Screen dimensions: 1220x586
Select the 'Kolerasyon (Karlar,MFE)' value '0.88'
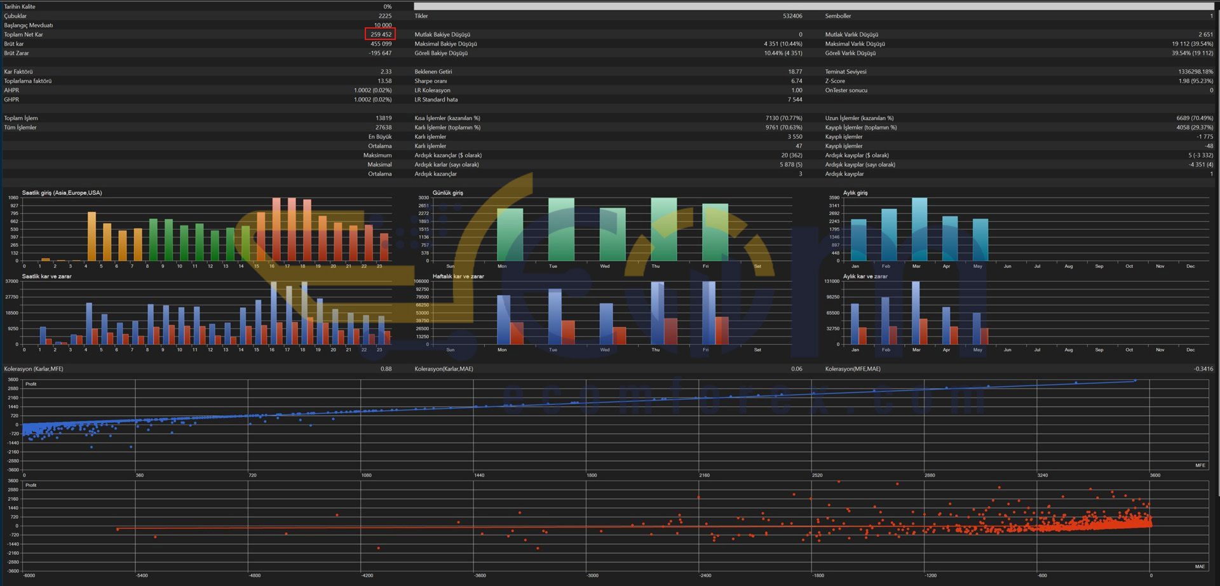[386, 369]
